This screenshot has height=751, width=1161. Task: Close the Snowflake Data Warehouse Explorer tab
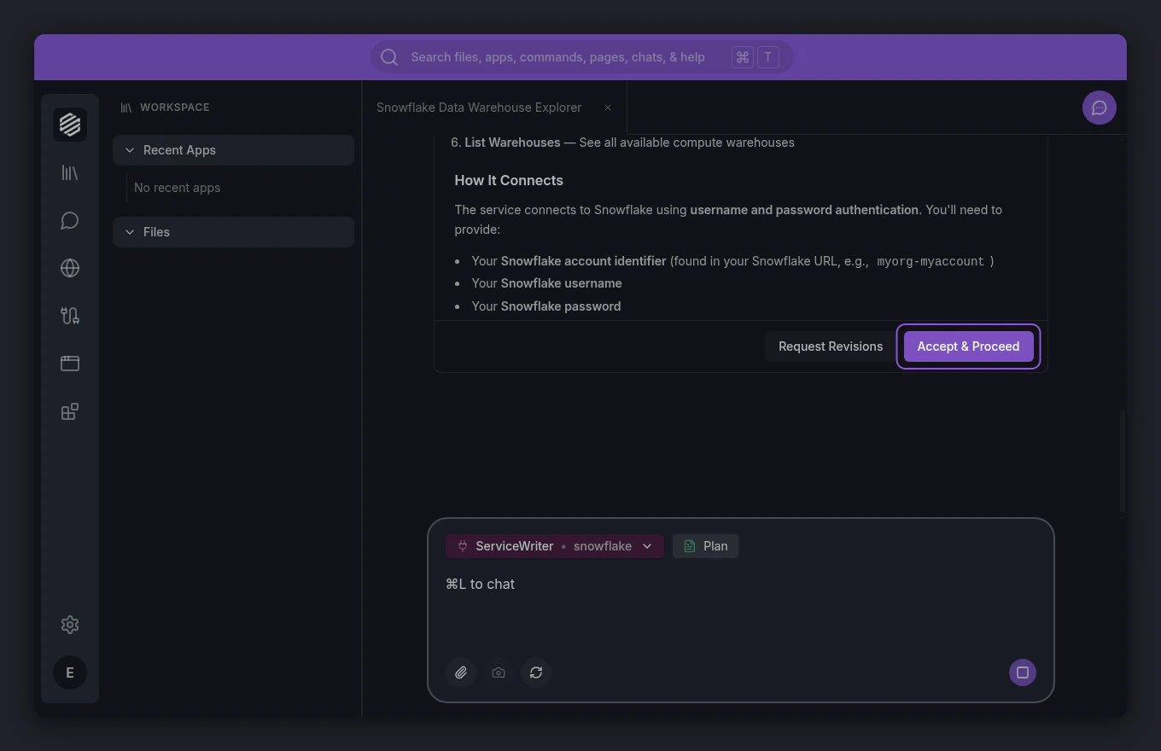[x=608, y=108]
